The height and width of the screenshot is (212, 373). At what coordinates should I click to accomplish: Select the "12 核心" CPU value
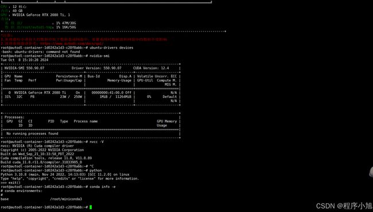coord(20,7)
